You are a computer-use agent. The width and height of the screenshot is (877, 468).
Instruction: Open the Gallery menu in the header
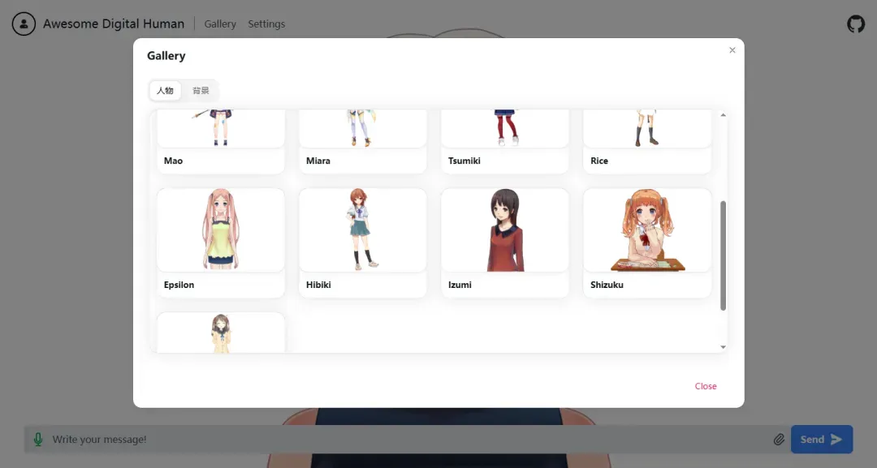pyautogui.click(x=220, y=24)
